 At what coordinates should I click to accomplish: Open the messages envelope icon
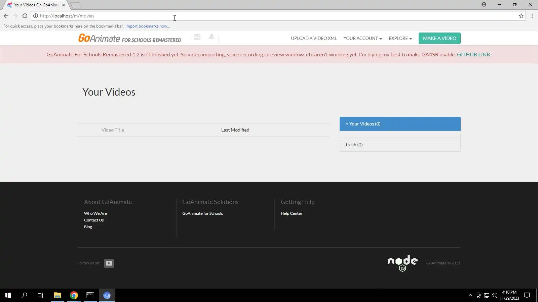[197, 37]
